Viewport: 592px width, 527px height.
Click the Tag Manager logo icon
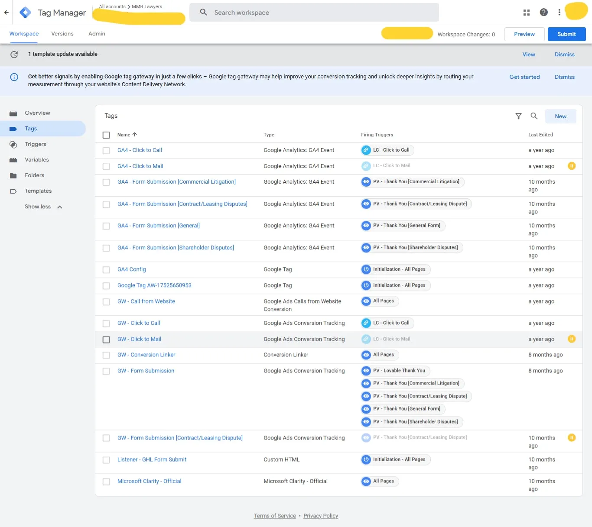26,13
